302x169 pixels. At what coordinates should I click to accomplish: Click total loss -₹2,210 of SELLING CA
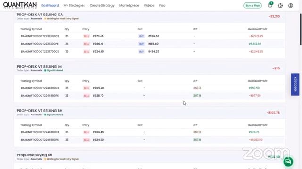point(274,16)
